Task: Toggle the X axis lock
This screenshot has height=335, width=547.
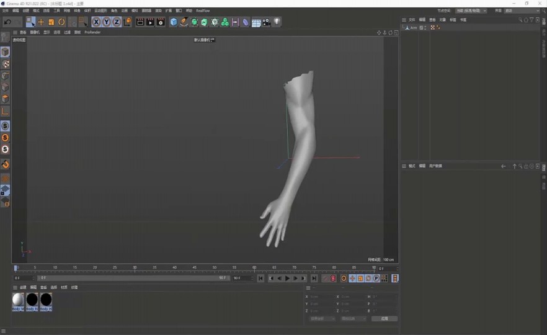Action: click(x=96, y=22)
